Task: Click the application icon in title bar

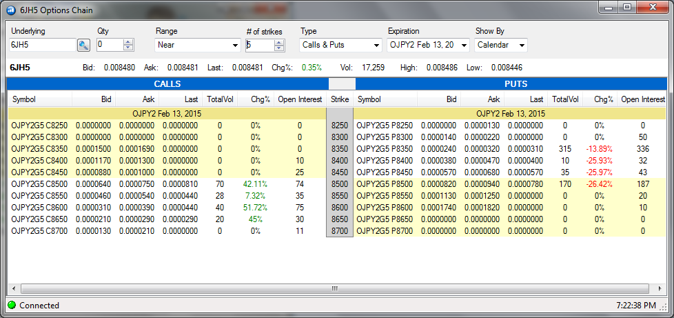Action: pos(11,10)
